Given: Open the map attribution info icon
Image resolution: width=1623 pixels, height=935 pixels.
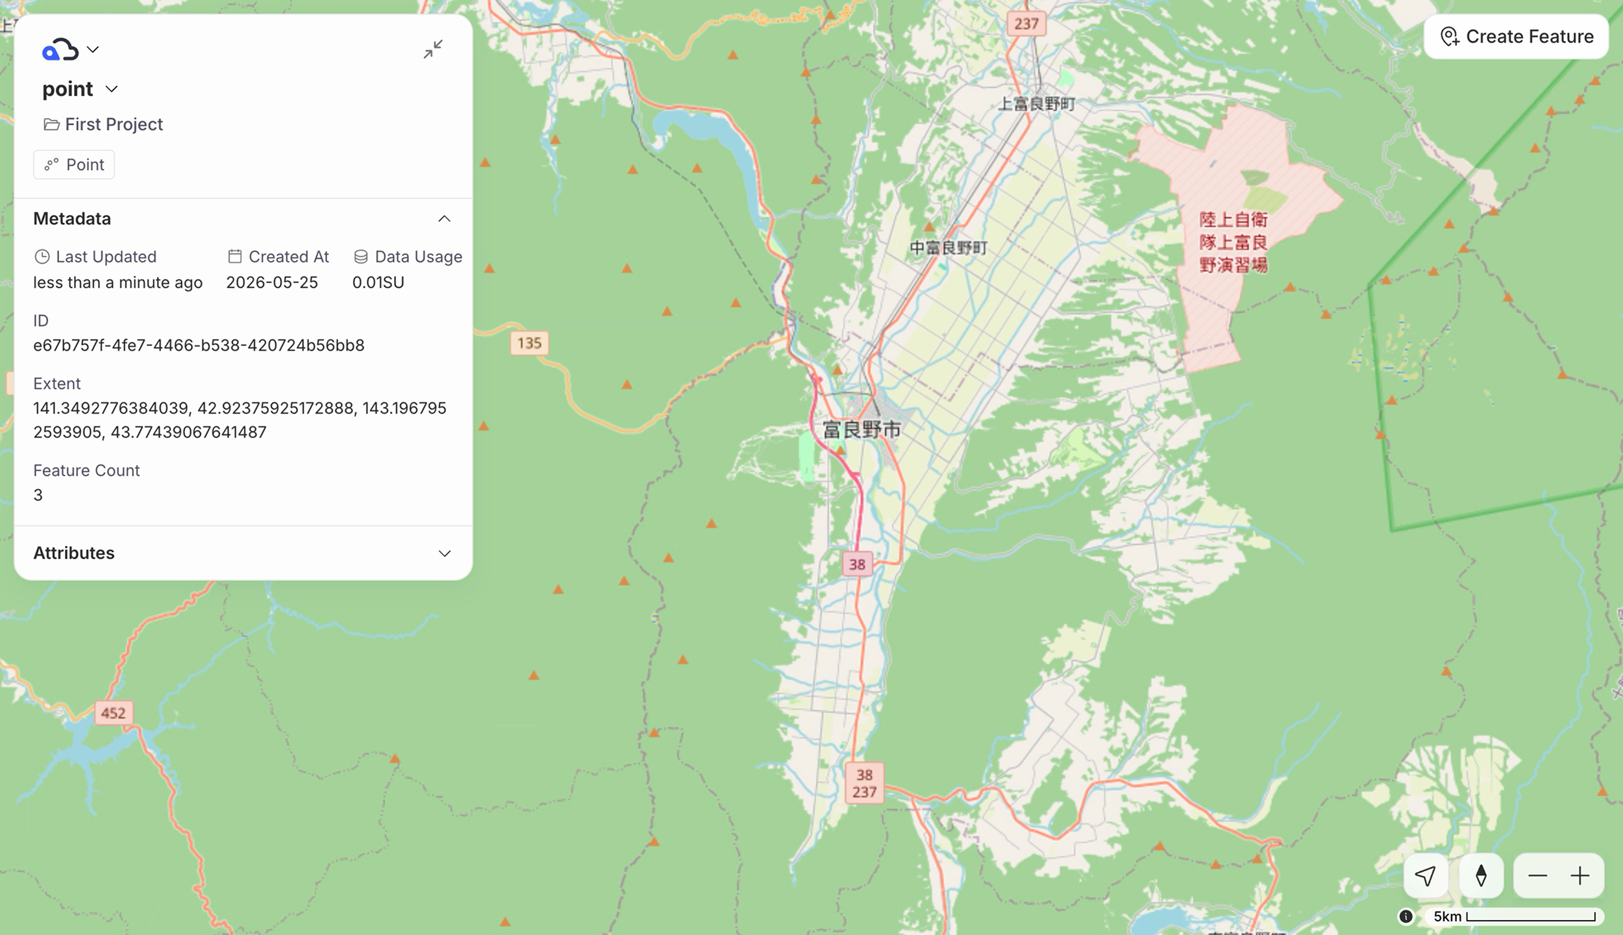Looking at the screenshot, I should (1406, 916).
